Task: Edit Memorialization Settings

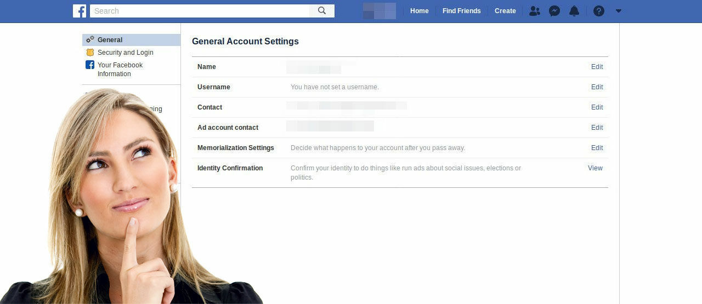Action: [597, 148]
